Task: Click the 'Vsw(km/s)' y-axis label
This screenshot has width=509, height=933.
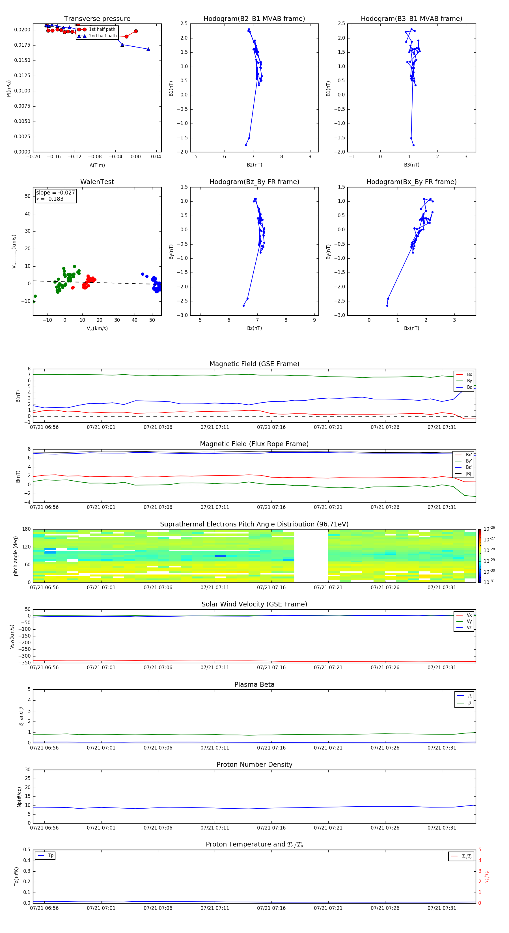Action: tap(12, 636)
